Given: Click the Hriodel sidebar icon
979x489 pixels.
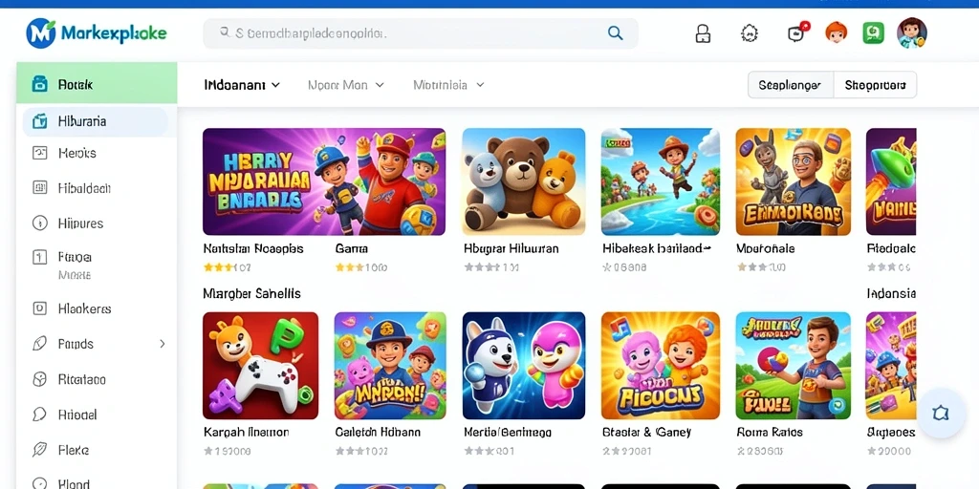Looking at the screenshot, I should 39,415.
